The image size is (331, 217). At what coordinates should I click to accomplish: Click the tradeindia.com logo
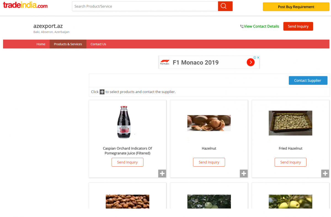point(25,5)
